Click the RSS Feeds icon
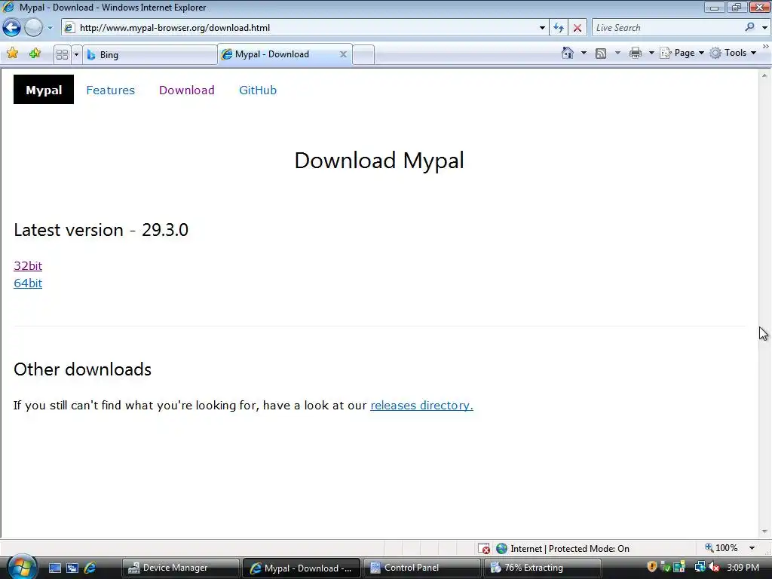The height and width of the screenshot is (579, 772). (601, 54)
